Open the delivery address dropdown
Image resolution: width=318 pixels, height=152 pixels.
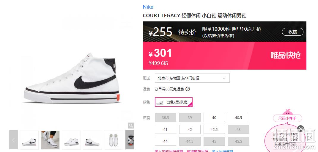pyautogui.click(x=192, y=78)
